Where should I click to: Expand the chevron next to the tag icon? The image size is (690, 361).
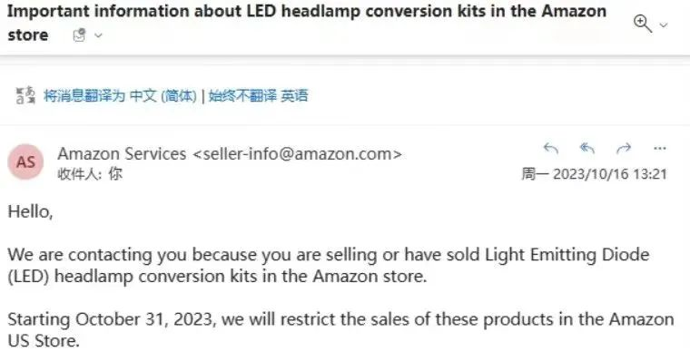click(99, 35)
